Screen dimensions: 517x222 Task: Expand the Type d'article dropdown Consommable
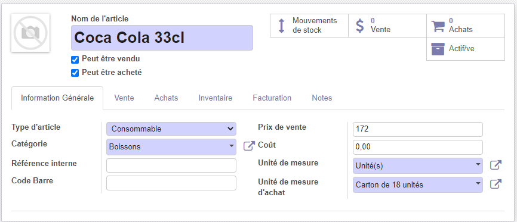[x=171, y=129]
